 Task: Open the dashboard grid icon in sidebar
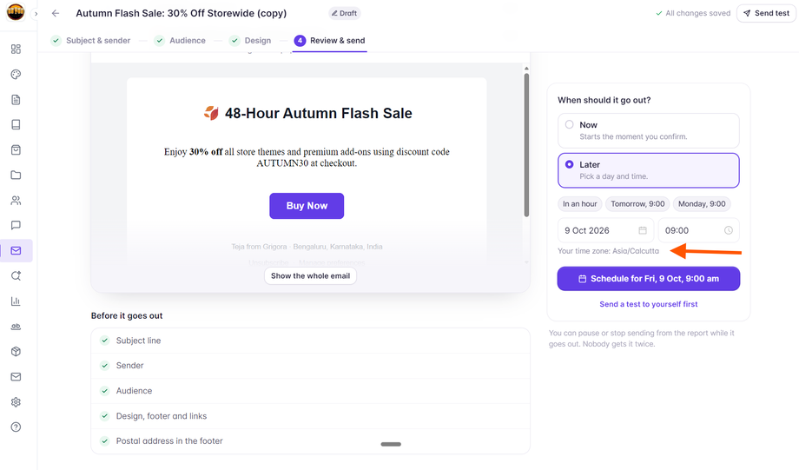16,49
